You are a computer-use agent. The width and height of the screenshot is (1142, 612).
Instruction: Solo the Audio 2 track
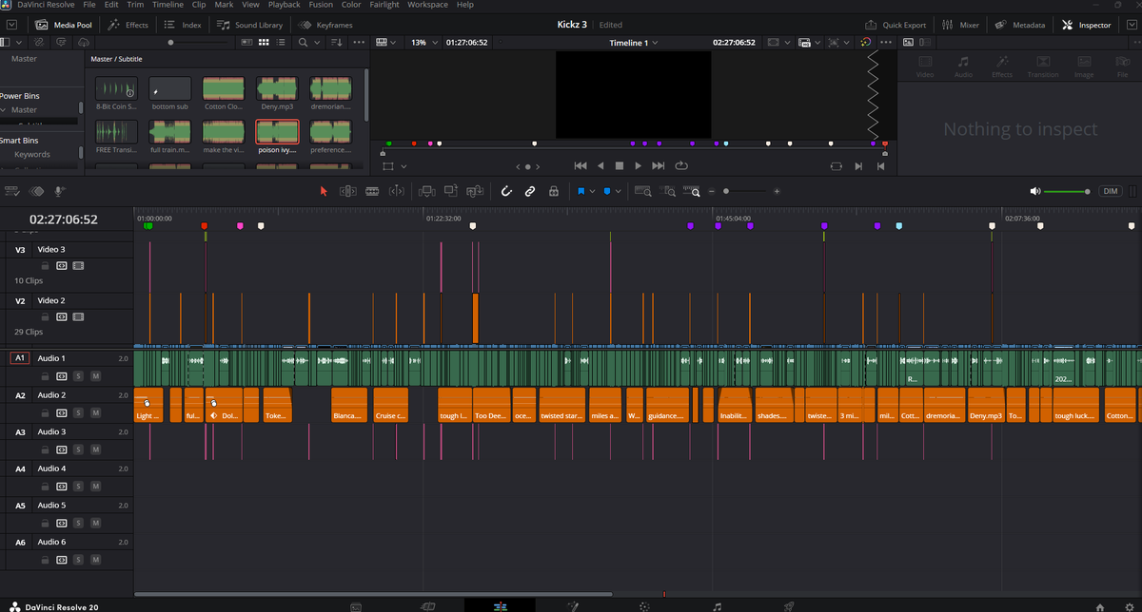click(79, 413)
